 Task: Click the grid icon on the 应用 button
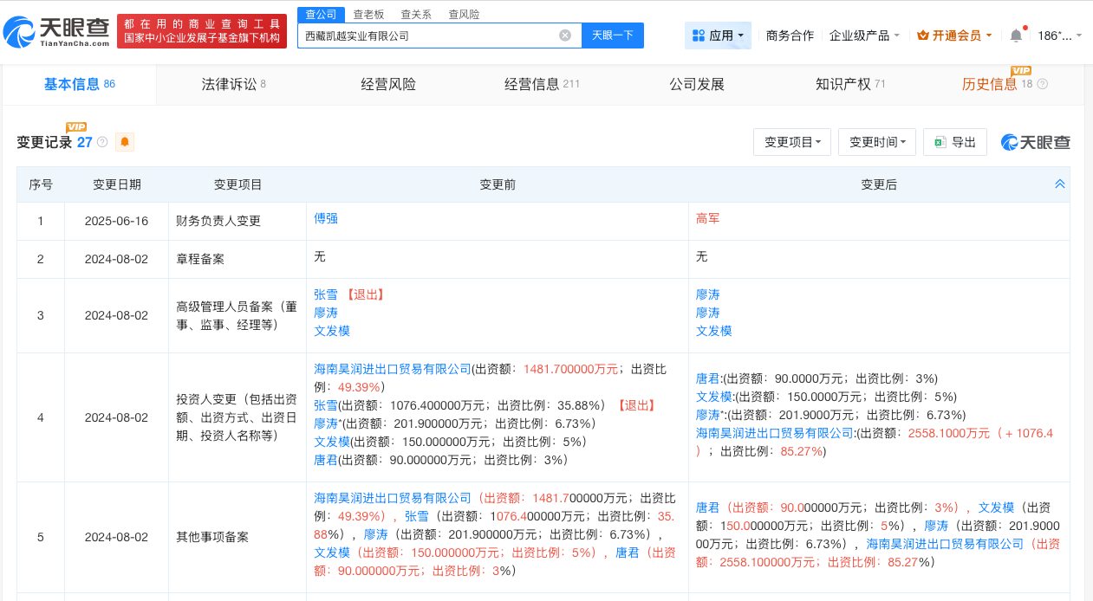pos(699,35)
